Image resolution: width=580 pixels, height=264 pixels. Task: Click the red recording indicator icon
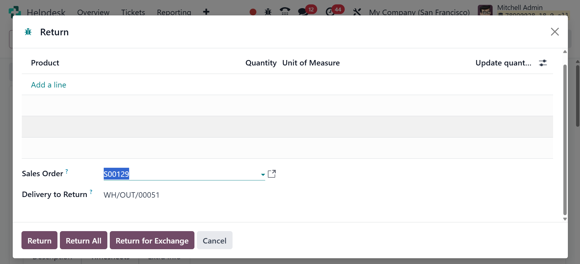point(253,12)
